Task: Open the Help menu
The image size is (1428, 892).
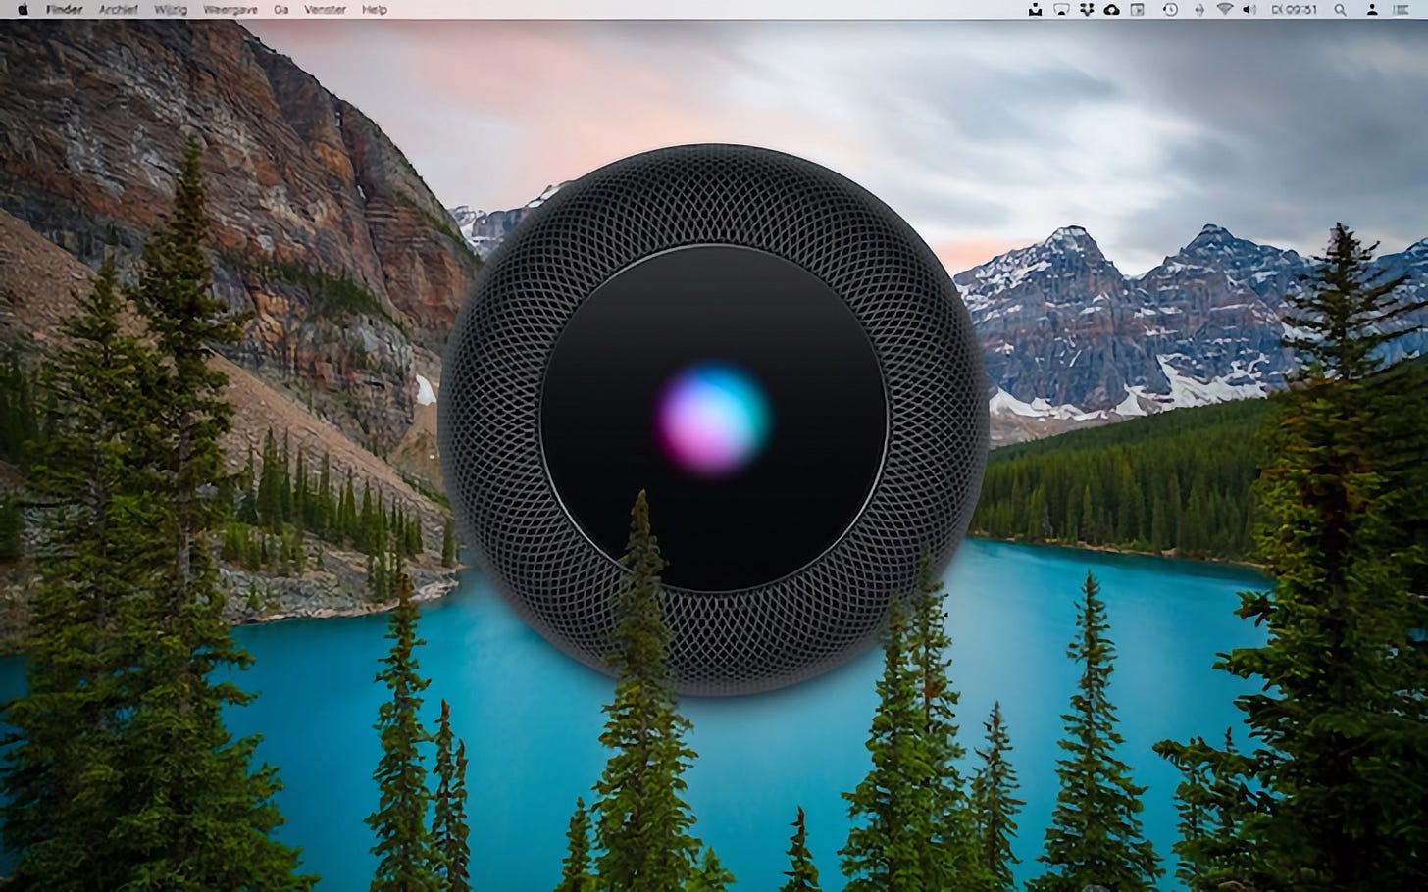Action: (x=375, y=10)
